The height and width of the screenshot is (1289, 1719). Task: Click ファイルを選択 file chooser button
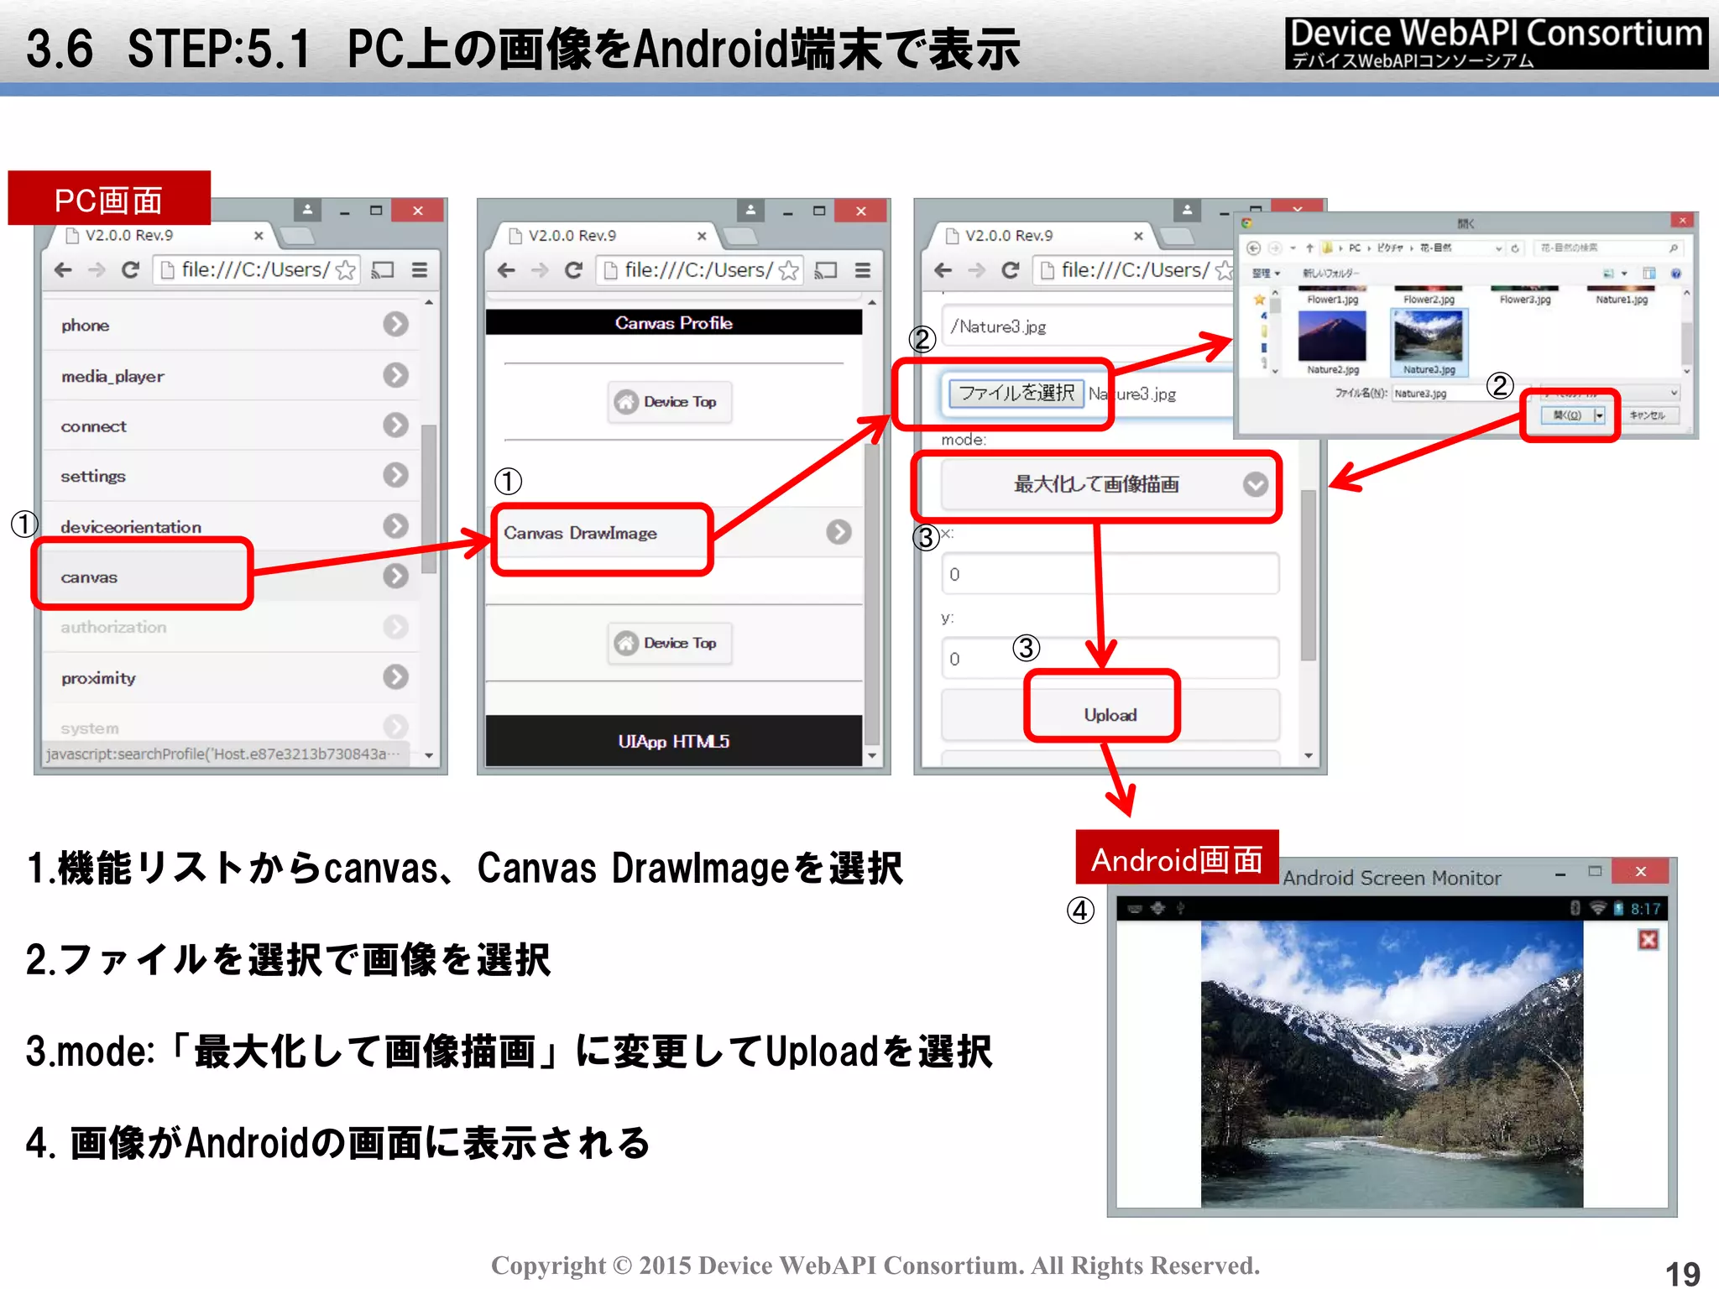click(1016, 393)
